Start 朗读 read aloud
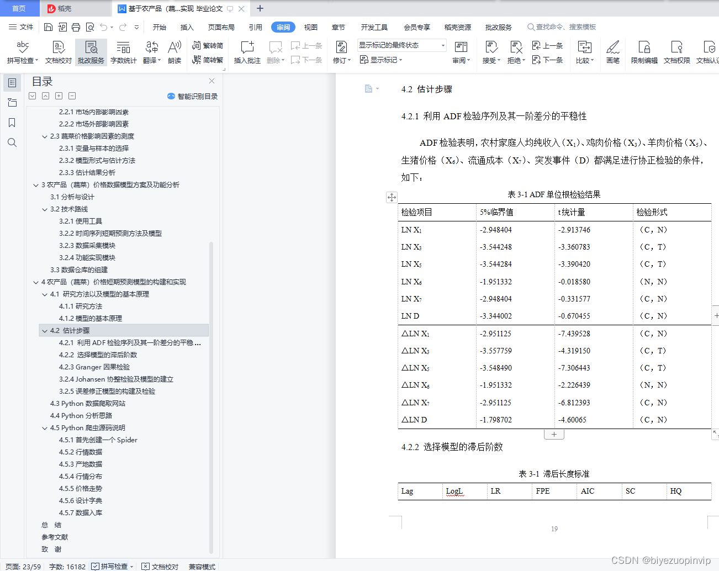 point(175,52)
